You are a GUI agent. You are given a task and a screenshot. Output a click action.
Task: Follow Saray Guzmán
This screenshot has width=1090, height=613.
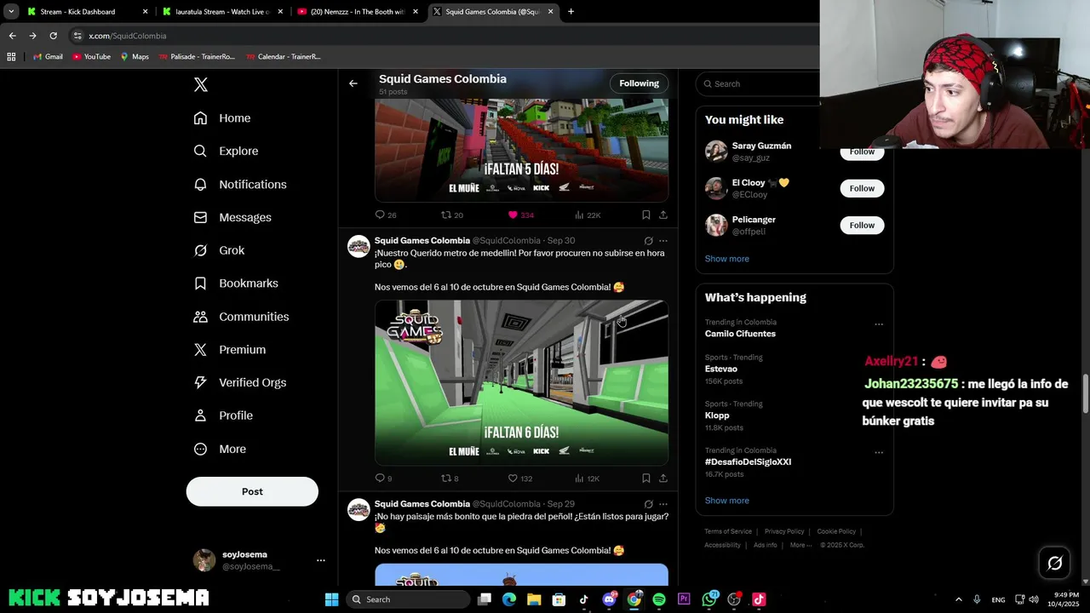(x=862, y=152)
